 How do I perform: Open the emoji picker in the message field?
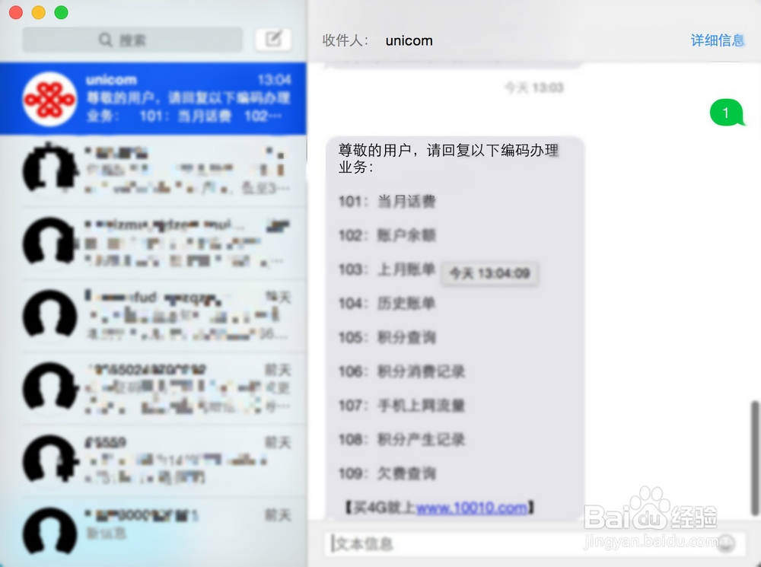[x=726, y=543]
